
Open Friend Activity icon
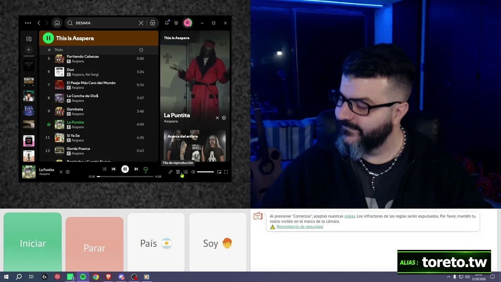[x=176, y=23]
